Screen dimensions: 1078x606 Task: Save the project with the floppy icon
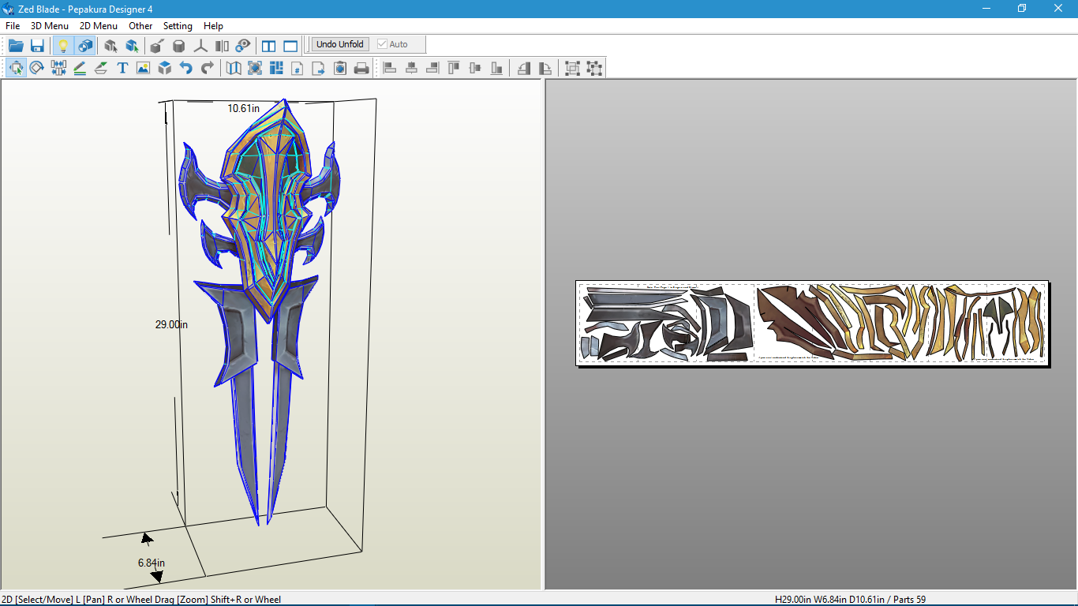point(37,46)
